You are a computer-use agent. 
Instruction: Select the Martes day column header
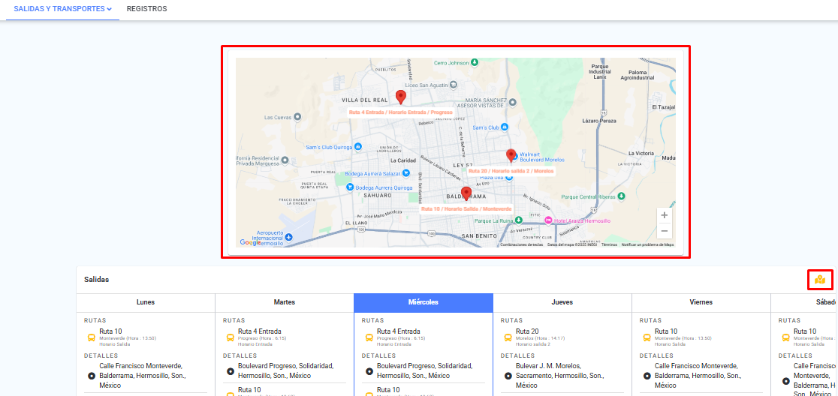(x=285, y=302)
